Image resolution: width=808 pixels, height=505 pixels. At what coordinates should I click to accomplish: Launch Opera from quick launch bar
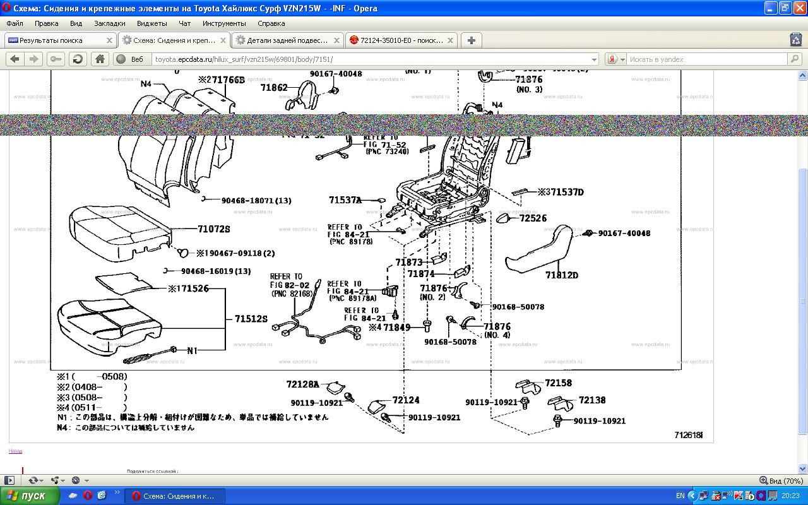coord(87,496)
